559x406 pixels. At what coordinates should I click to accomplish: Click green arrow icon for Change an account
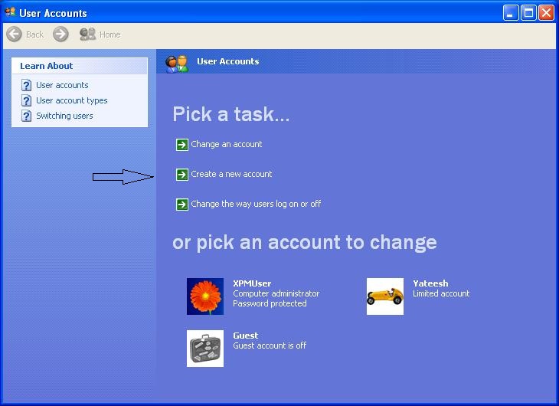pos(181,145)
